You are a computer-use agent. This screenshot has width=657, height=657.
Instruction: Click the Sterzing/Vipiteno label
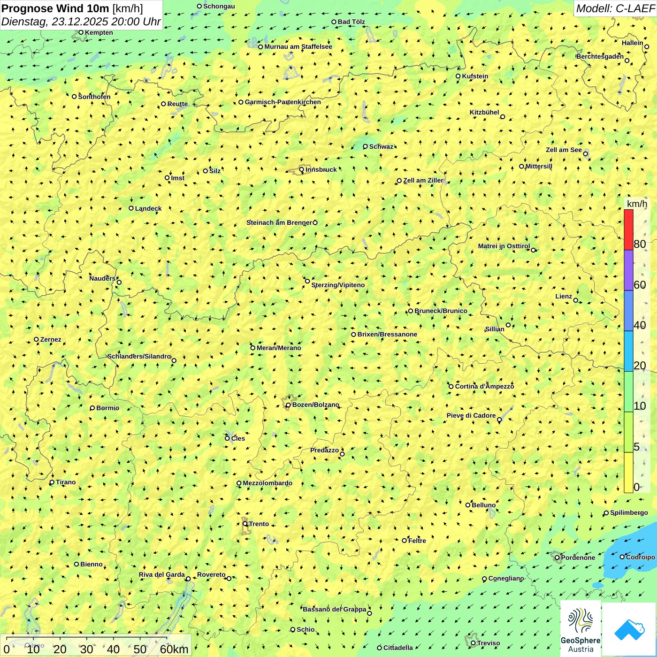pos(338,285)
